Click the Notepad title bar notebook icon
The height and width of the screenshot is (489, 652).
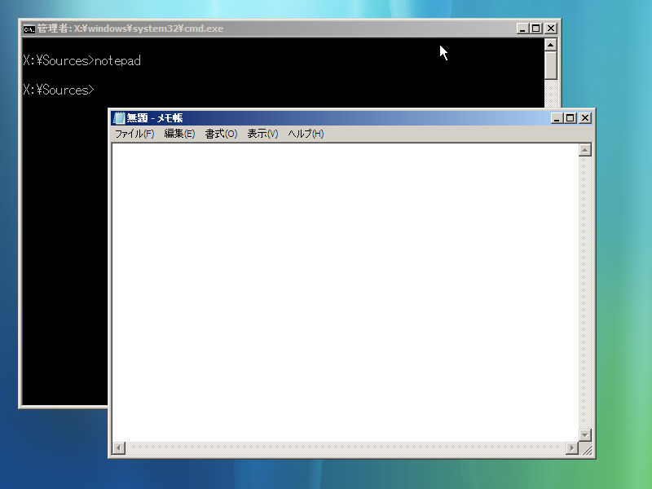point(119,118)
